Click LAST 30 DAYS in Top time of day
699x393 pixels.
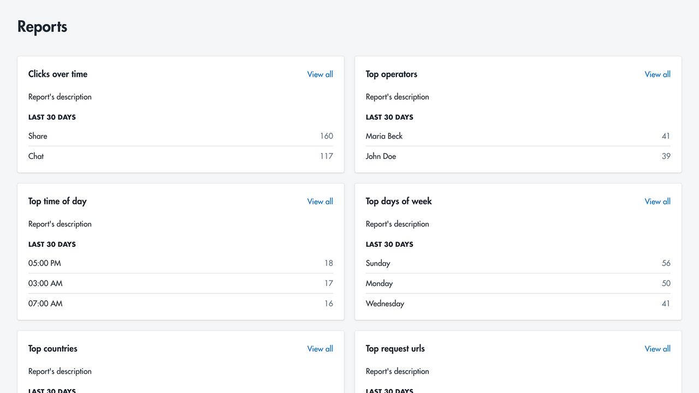[x=52, y=245]
